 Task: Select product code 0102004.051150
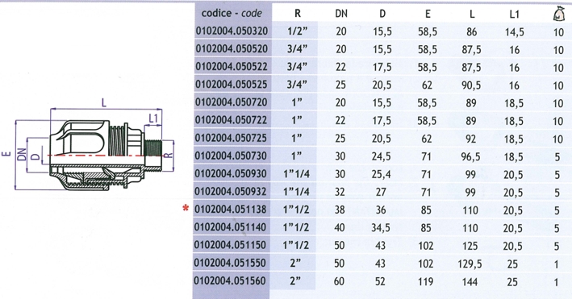click(x=231, y=245)
